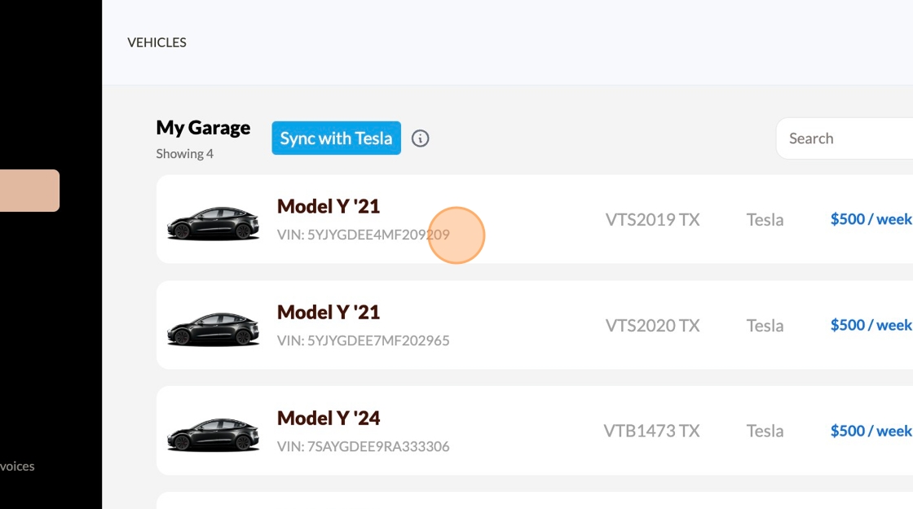This screenshot has height=509, width=913.
Task: Open Model Y '21 title with VIN ending 209209
Action: pos(329,206)
